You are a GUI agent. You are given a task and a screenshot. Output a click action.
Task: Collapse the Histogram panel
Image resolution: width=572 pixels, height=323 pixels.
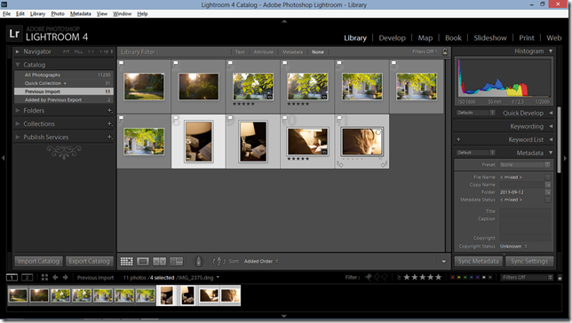[551, 51]
